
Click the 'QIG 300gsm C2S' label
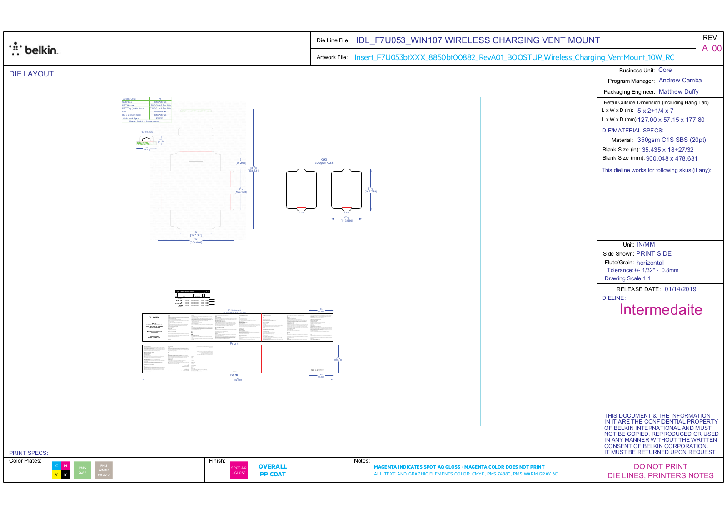point(324,161)
